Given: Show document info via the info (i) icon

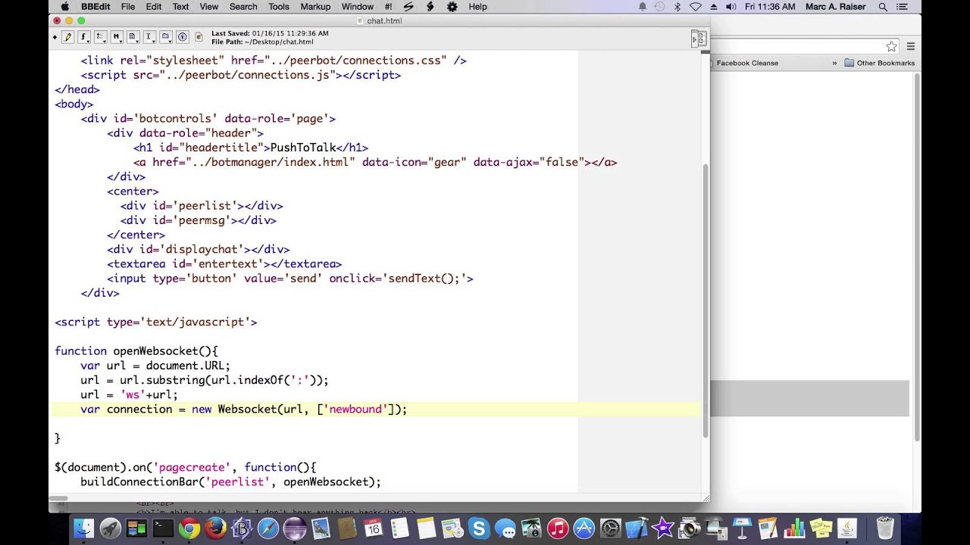Looking at the screenshot, I should tap(182, 36).
